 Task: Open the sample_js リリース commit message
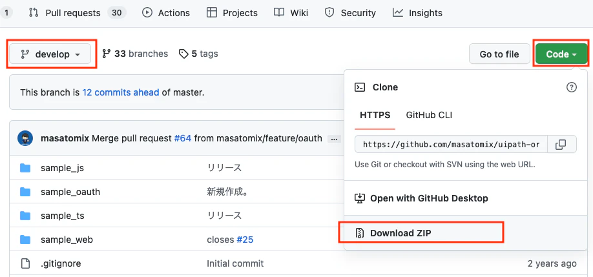tap(224, 168)
